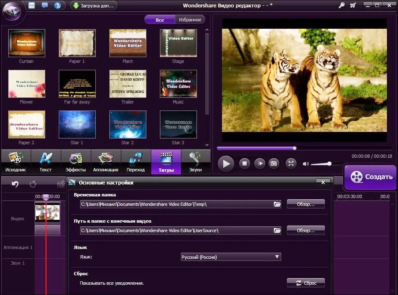Open the Эффекты panel
Image resolution: width=398 pixels, height=295 pixels.
(76, 161)
